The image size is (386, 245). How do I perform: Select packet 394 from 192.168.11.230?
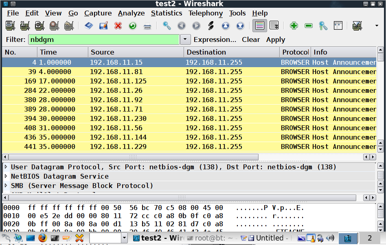click(189, 118)
